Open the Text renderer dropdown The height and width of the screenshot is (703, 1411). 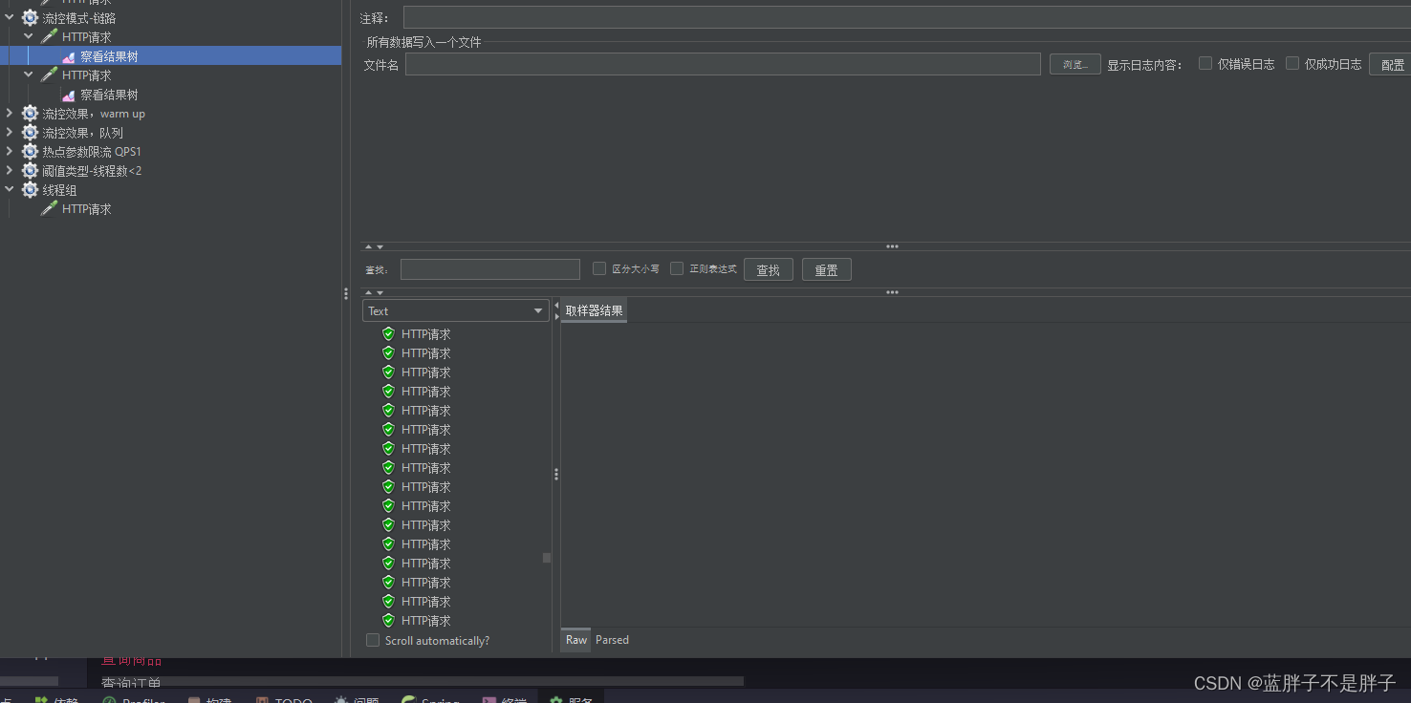(455, 310)
